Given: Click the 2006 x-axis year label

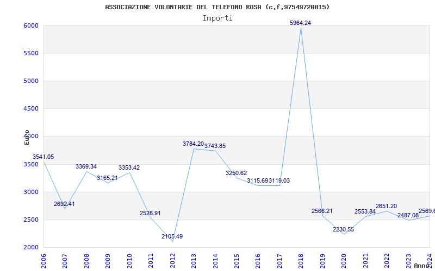Looking at the screenshot, I should 43,261.
